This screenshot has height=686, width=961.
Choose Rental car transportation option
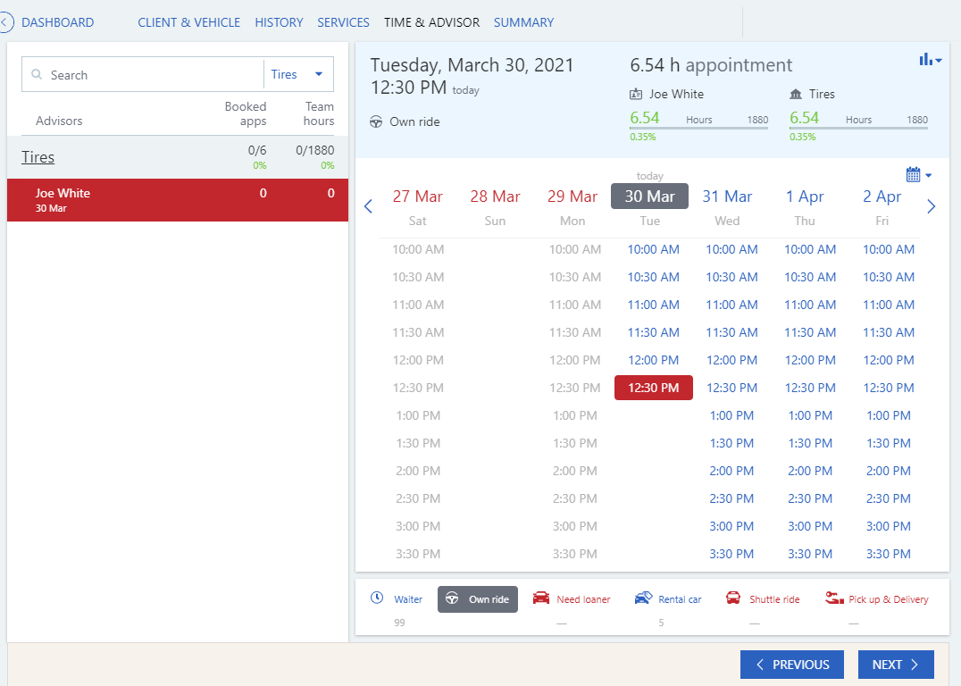(668, 599)
